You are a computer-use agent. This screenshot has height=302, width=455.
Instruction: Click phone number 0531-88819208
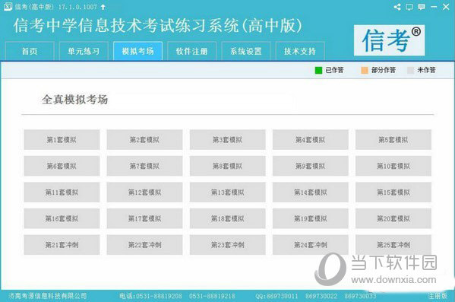[x=159, y=296]
